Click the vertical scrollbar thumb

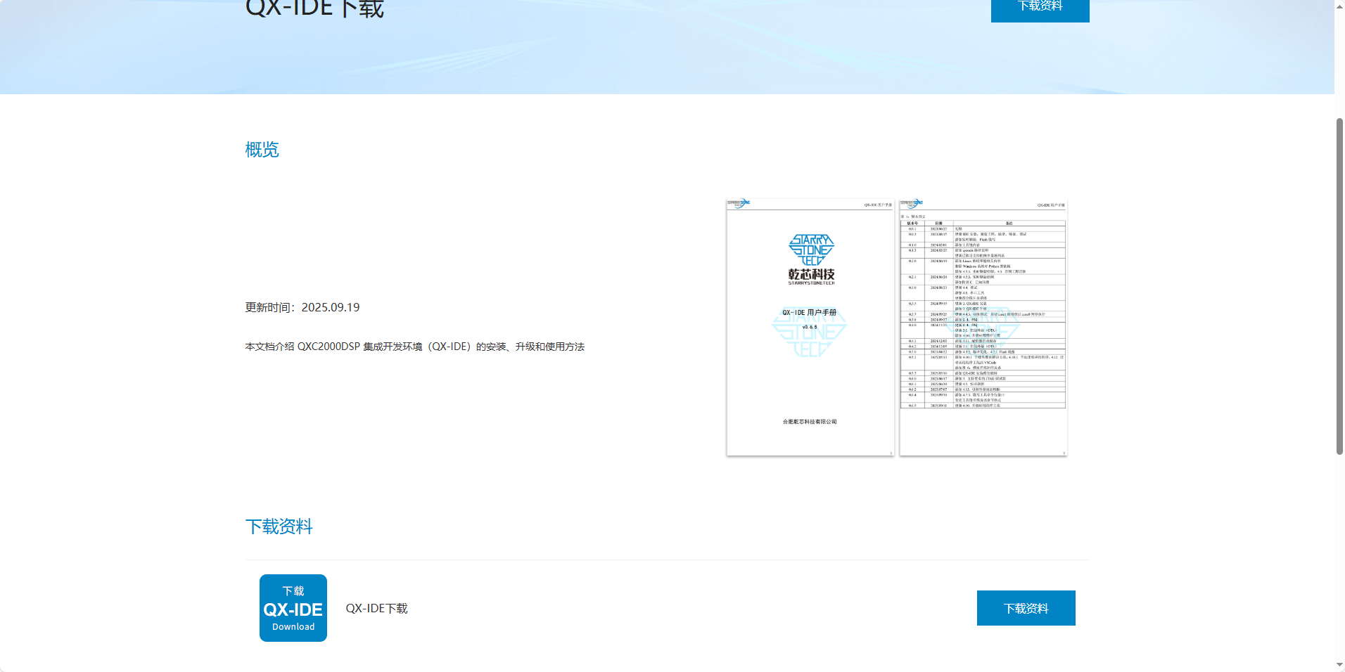[1339, 286]
